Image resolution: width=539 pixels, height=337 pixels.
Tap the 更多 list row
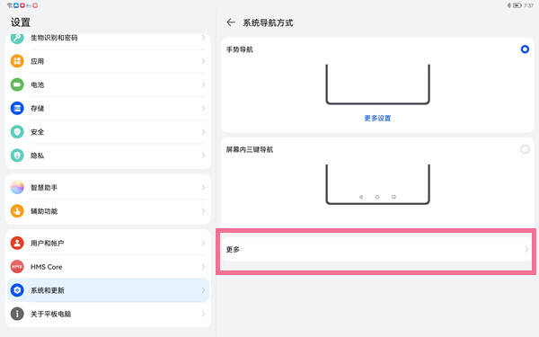[x=377, y=249]
